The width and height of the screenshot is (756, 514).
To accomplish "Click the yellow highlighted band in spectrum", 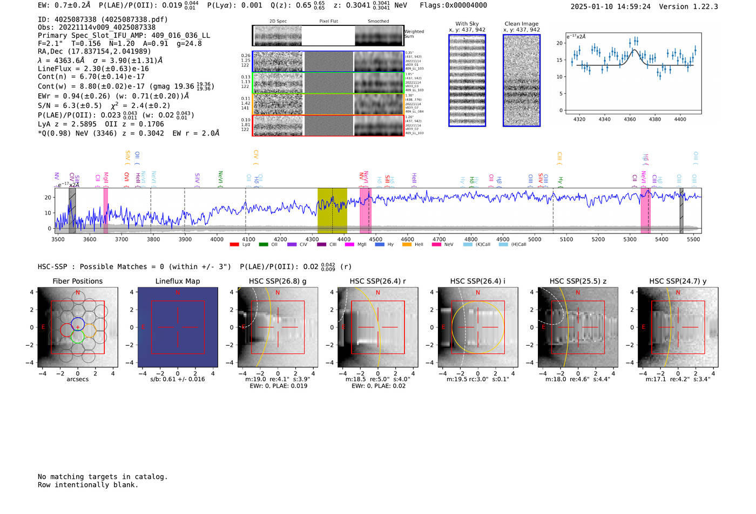I will click(332, 210).
